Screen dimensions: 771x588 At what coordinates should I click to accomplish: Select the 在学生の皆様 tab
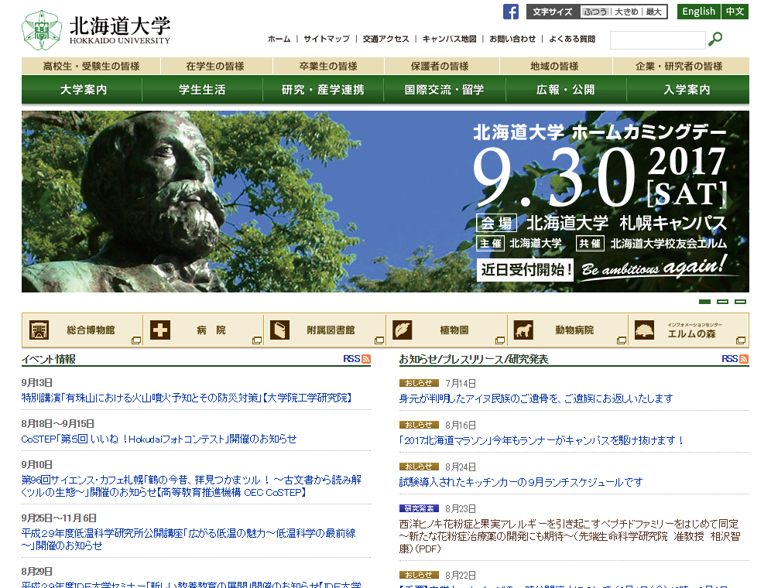(x=216, y=66)
